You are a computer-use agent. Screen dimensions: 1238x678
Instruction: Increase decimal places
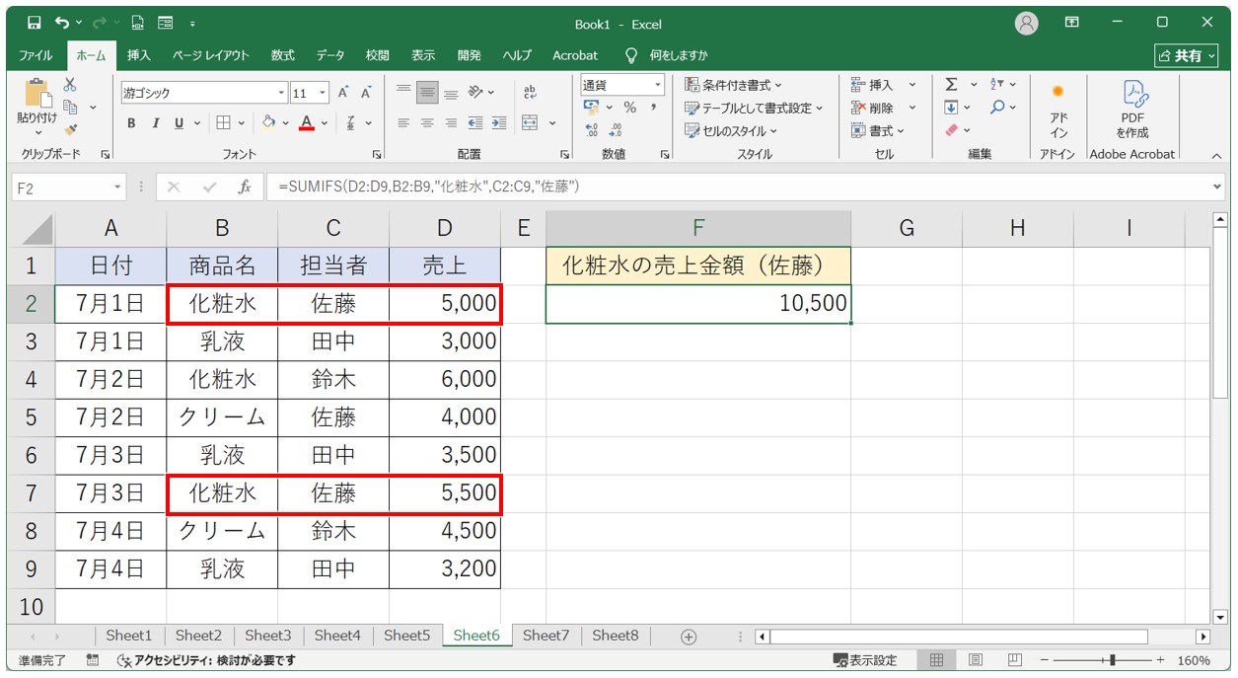coord(592,129)
